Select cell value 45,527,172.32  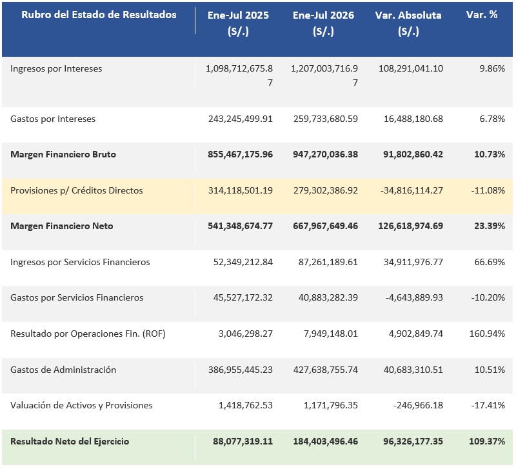[x=243, y=297]
